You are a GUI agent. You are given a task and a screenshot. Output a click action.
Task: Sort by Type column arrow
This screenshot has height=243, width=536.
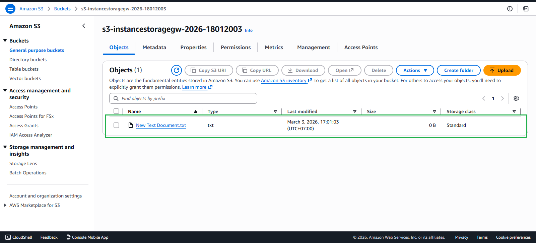pos(275,111)
